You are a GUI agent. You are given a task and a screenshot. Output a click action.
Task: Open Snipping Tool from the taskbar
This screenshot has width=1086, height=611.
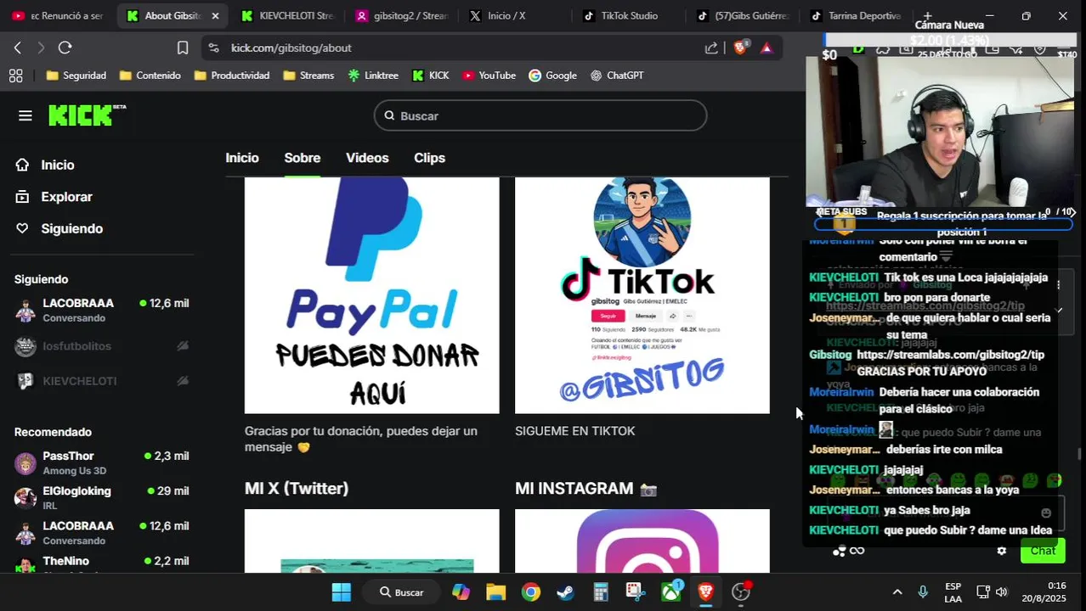pyautogui.click(x=636, y=591)
